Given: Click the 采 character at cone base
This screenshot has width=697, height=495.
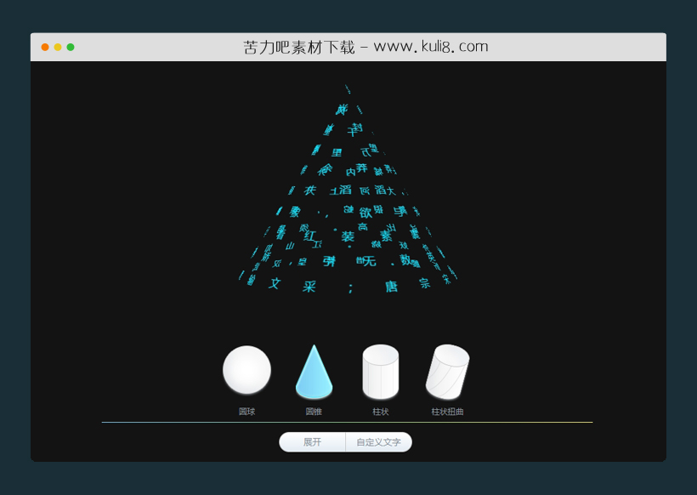Looking at the screenshot, I should tap(309, 287).
